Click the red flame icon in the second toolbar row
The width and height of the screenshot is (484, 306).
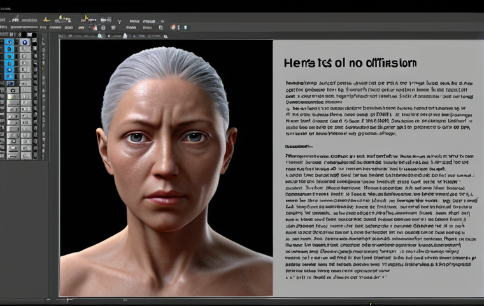pyautogui.click(x=95, y=28)
